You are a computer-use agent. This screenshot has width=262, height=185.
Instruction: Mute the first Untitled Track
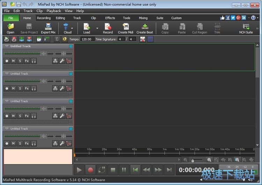click(x=13, y=61)
